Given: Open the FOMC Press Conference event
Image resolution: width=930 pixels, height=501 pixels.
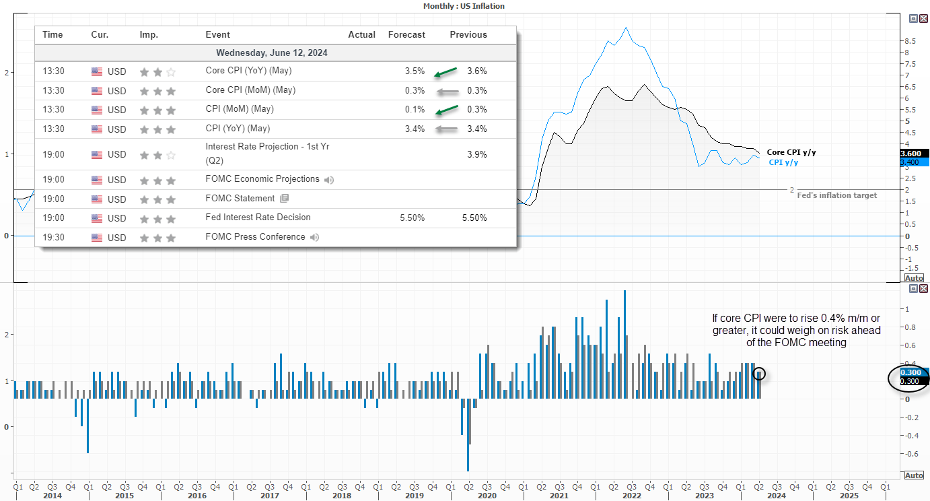Looking at the screenshot, I should 255,237.
